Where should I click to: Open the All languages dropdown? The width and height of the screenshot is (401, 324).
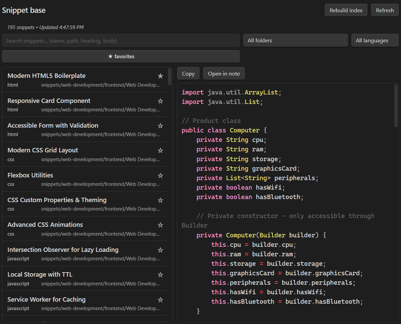point(375,41)
